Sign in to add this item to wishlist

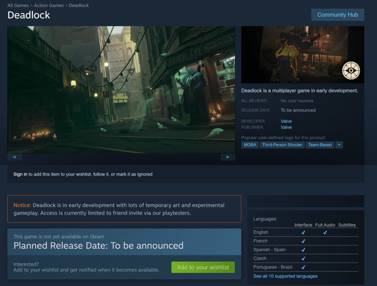point(20,174)
